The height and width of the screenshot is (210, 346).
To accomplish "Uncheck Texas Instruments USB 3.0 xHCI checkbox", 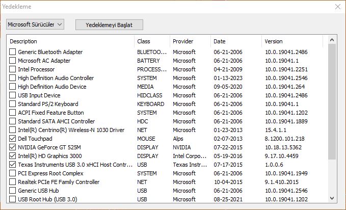I will 13,165.
